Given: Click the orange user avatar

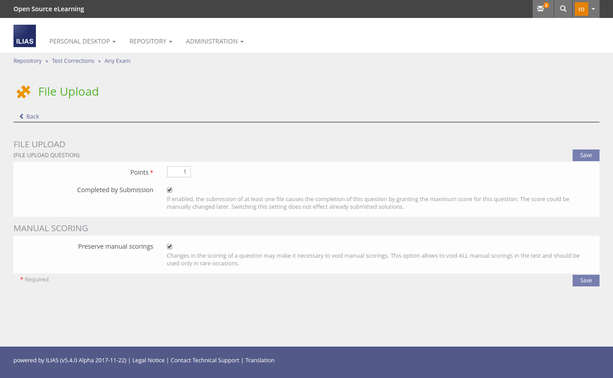Looking at the screenshot, I should click(x=581, y=9).
